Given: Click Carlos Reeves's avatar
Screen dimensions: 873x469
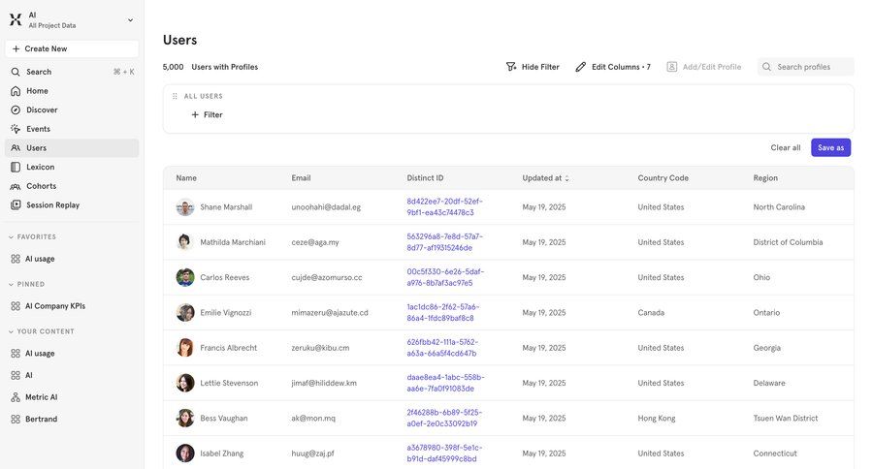Looking at the screenshot, I should point(185,277).
